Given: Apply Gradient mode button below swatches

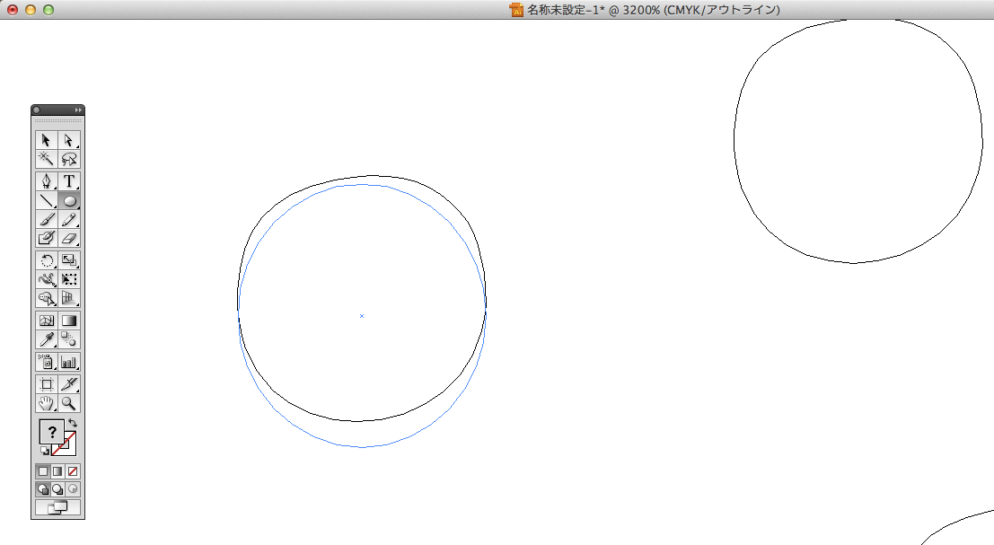Looking at the screenshot, I should pyautogui.click(x=57, y=470).
